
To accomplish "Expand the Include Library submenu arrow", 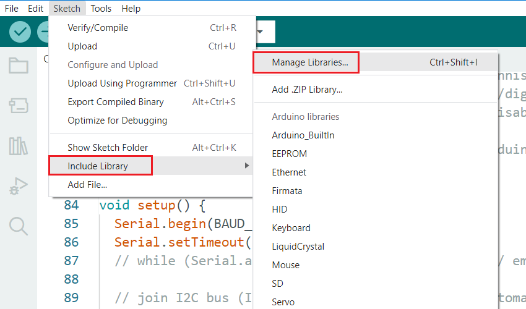I will click(246, 166).
